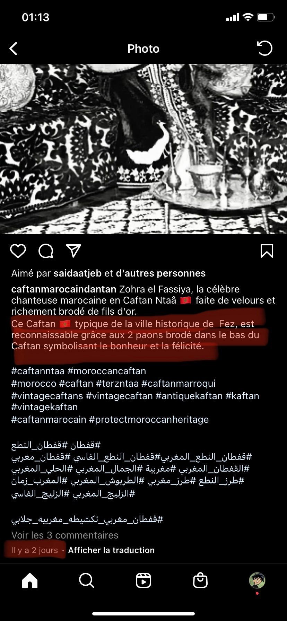Screen dimensions: 287x621
Task: Open Home tab in bottom bar
Action: point(30,580)
